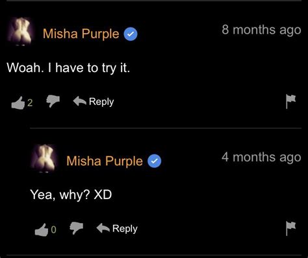Click the like count showing 0
Screen dimensions: 308x258
click(53, 229)
